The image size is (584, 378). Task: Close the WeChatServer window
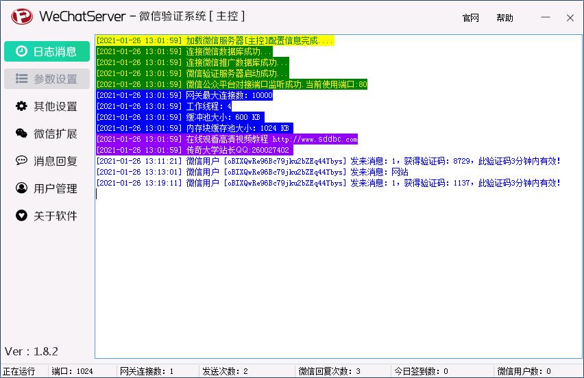[x=570, y=18]
